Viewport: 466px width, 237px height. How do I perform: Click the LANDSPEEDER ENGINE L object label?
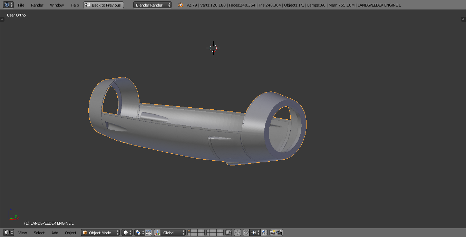coord(49,223)
